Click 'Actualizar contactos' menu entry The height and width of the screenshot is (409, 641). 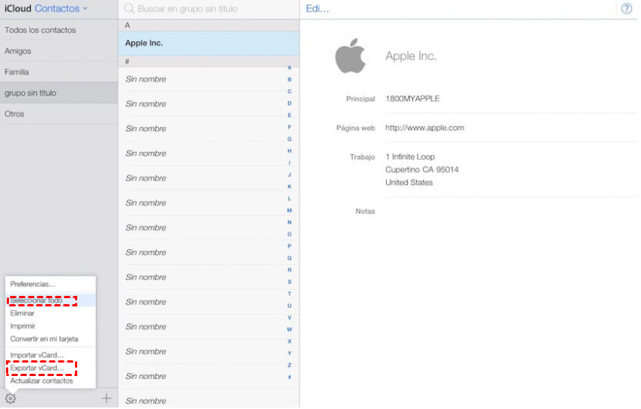(x=41, y=381)
